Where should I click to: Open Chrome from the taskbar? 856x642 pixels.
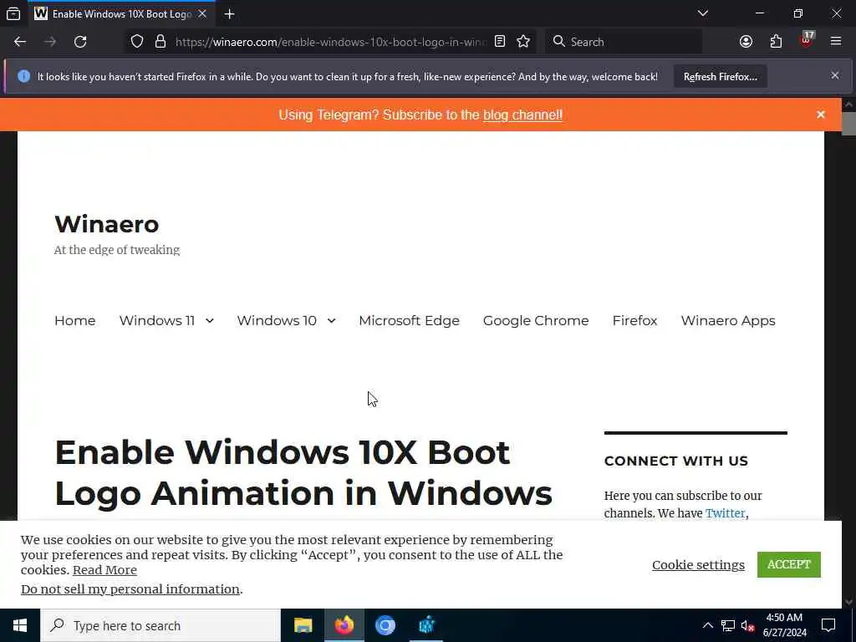point(385,625)
